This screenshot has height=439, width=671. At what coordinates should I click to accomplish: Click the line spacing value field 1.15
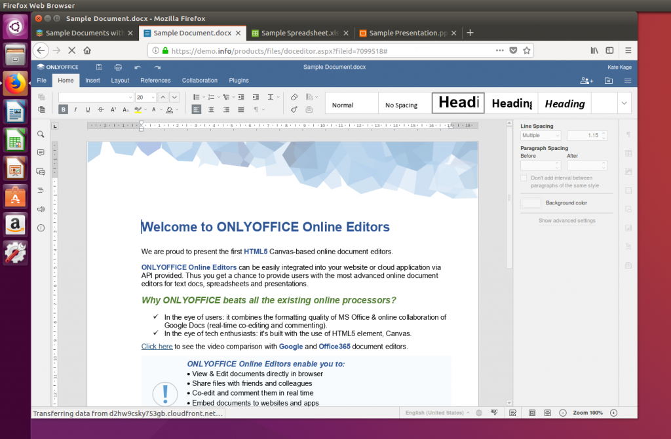(586, 135)
